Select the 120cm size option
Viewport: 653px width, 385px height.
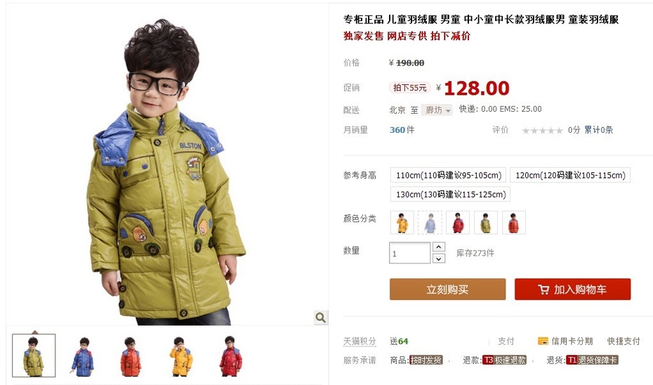pos(570,175)
